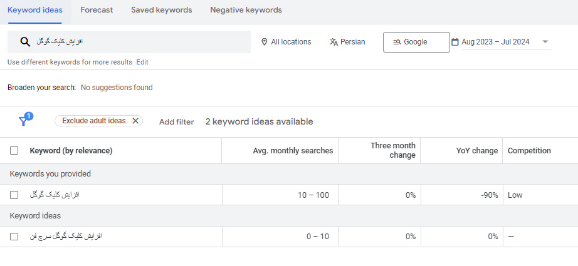Click the Add filter button
578x266 pixels.
177,122
